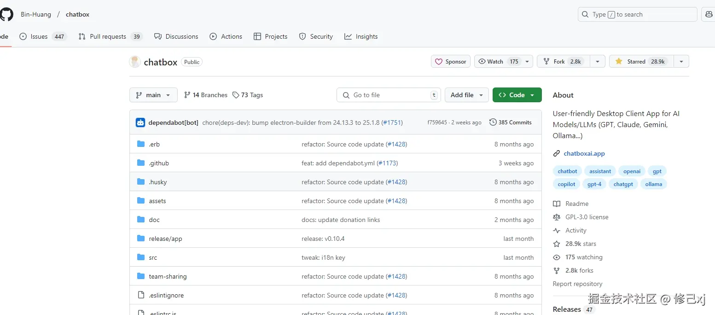Click the eye icon beside 175 watching
The image size is (715, 315).
click(557, 257)
